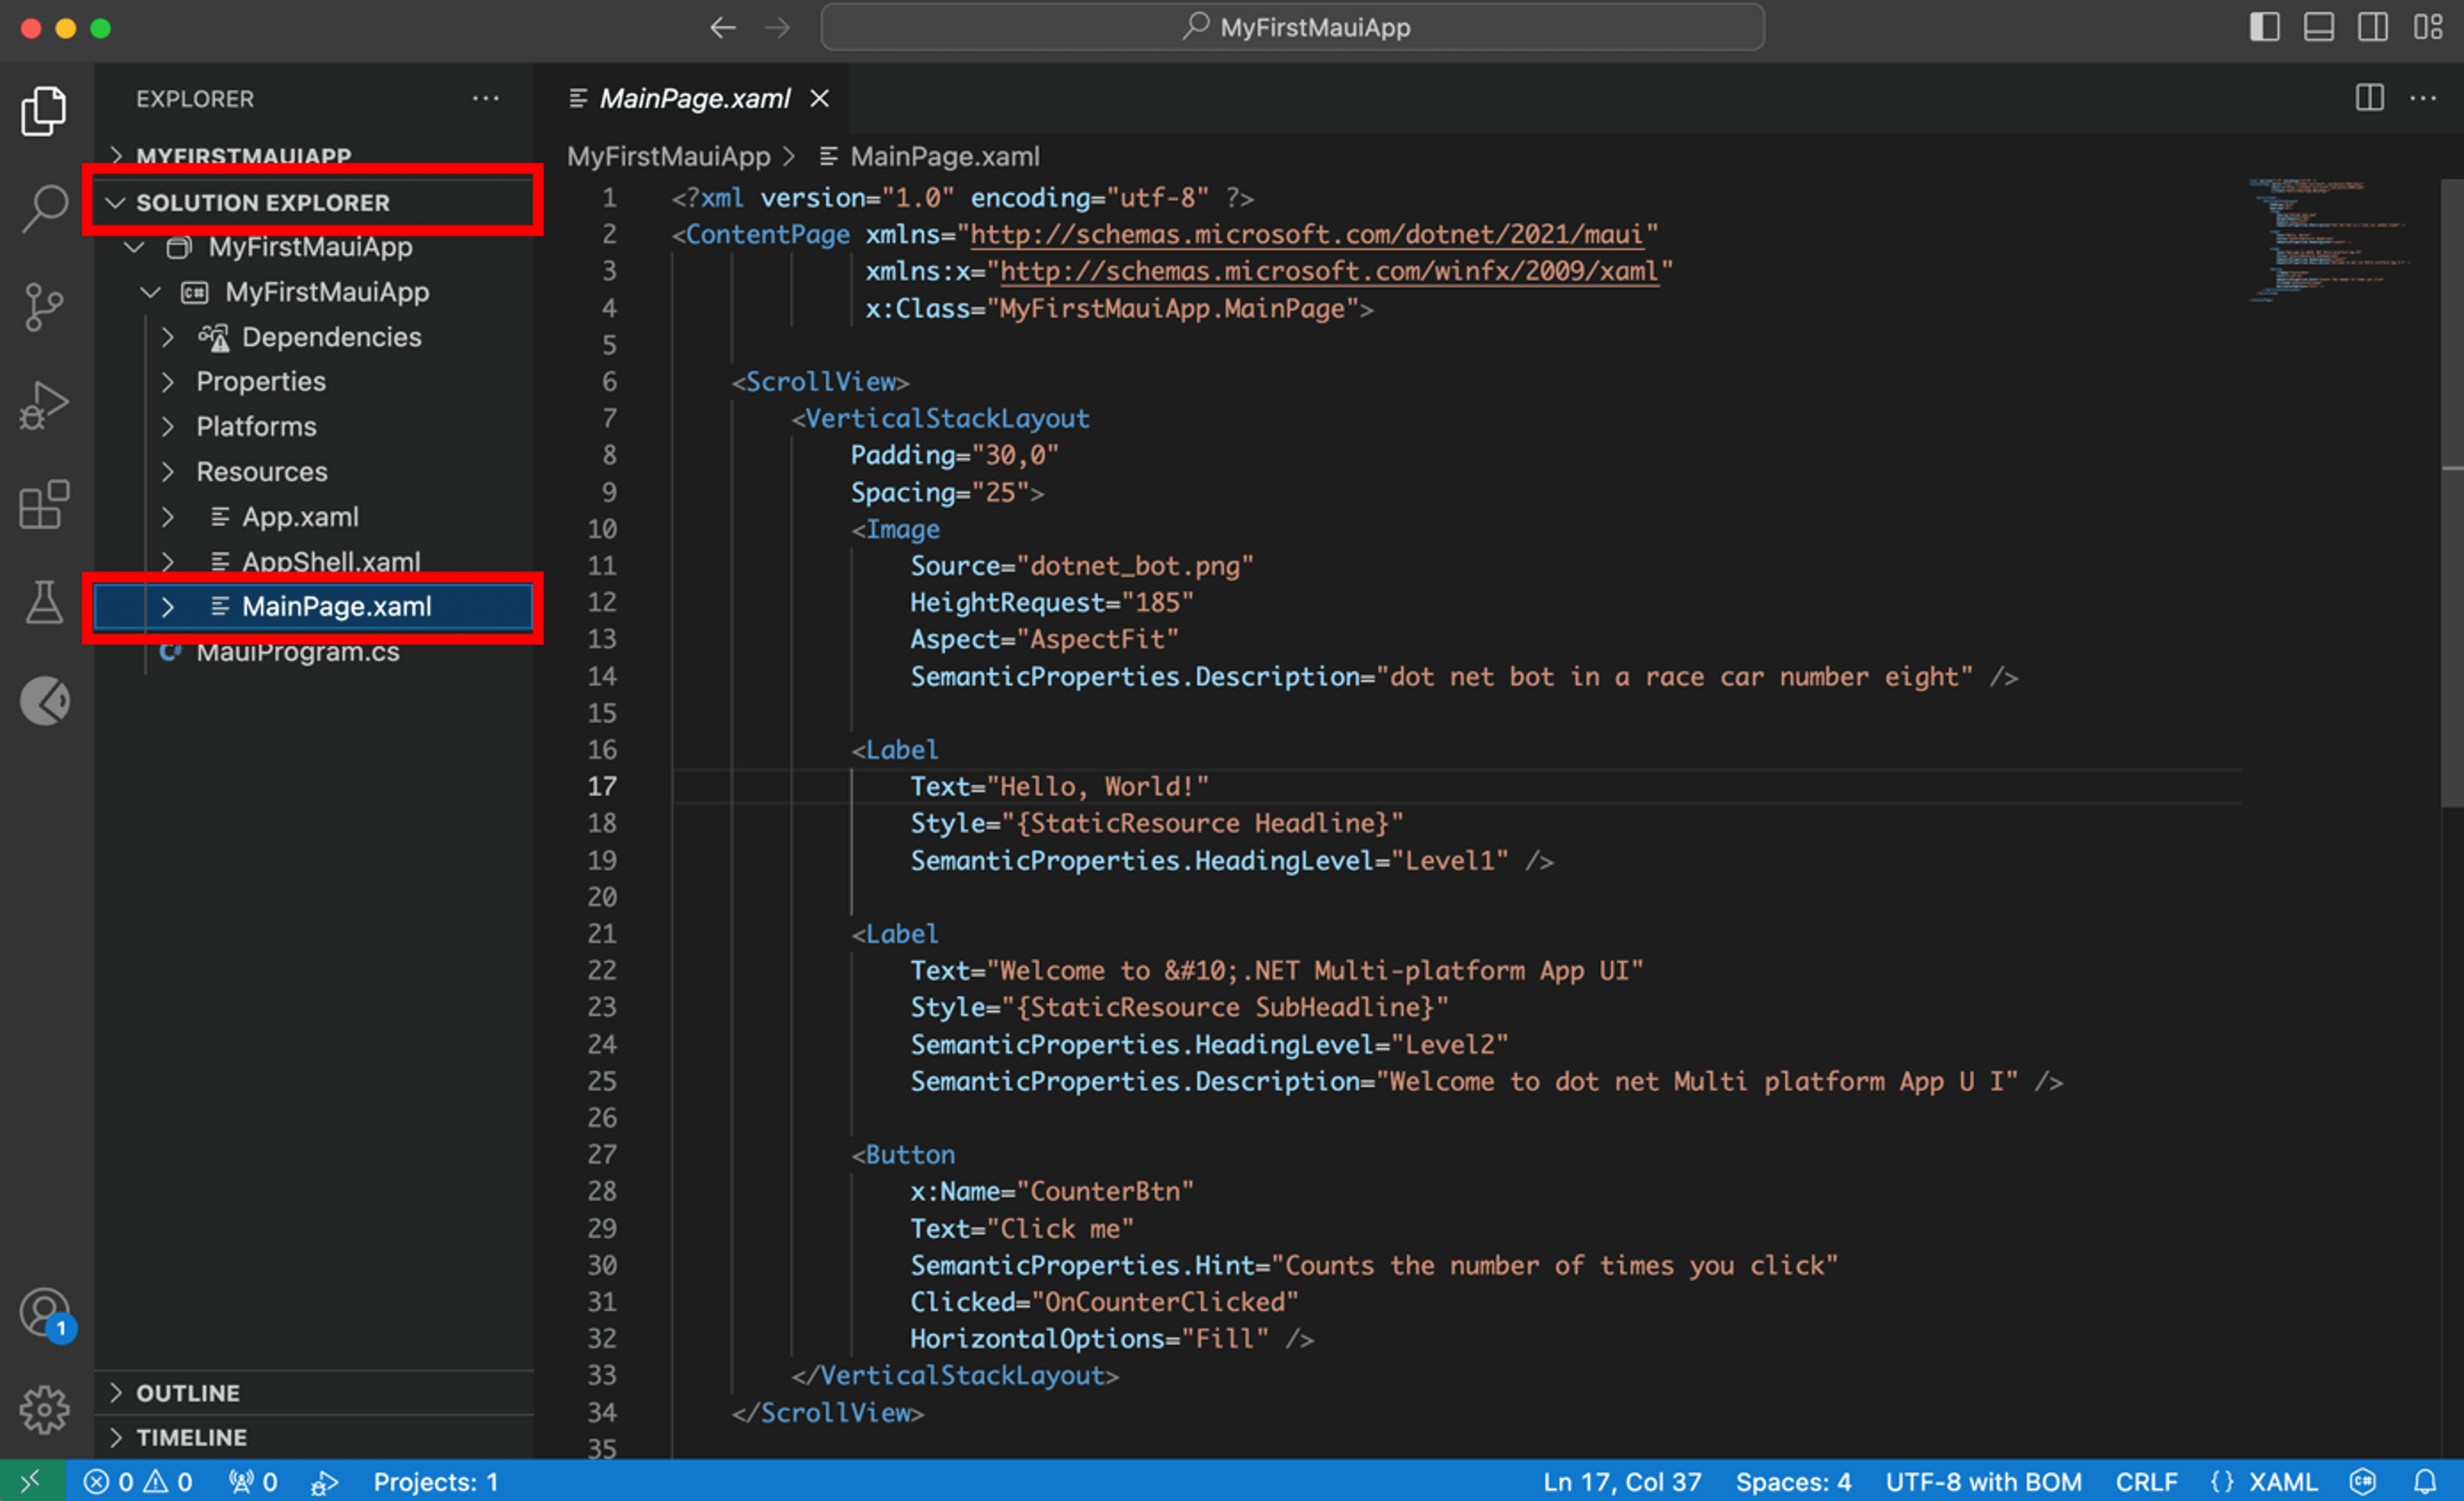
Task: Select the MainPage.xaml editor tab
Action: (x=694, y=98)
